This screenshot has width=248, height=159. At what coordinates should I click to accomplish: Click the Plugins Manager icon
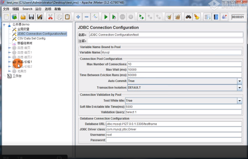224,17
